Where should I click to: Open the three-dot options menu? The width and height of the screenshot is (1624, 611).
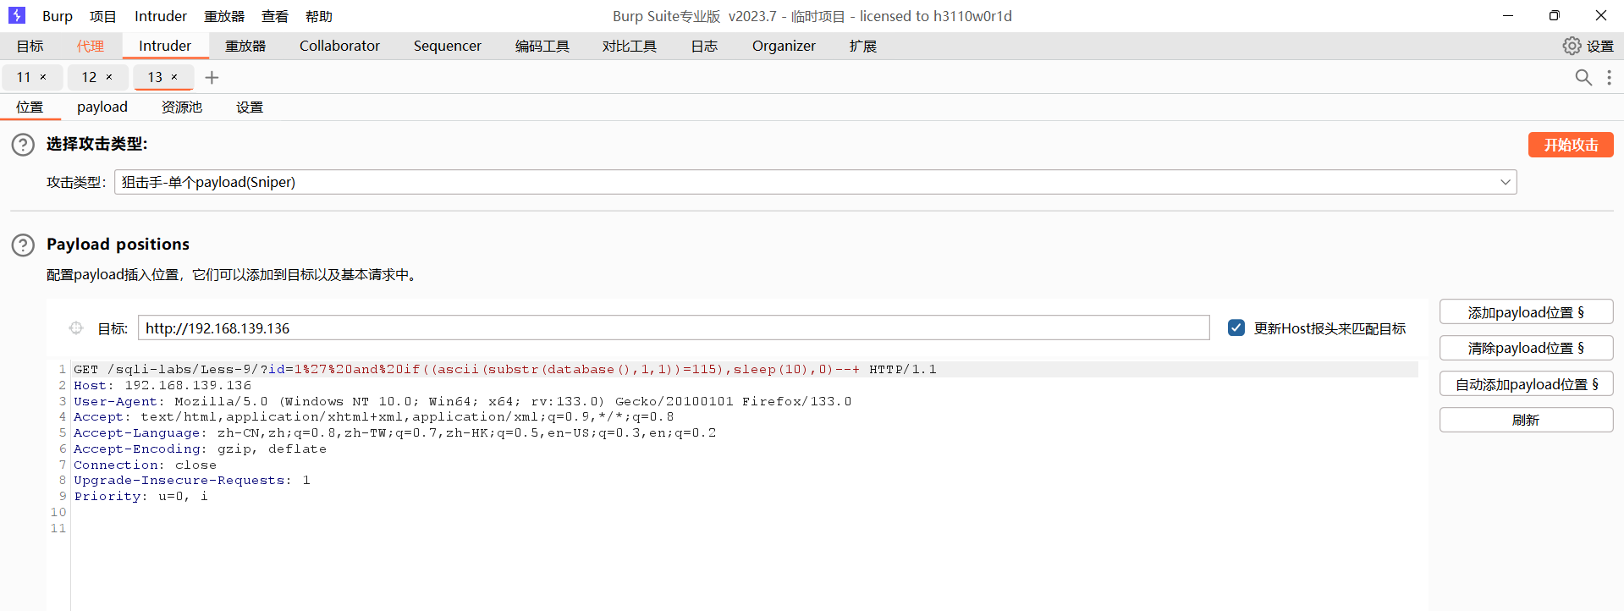(x=1609, y=77)
